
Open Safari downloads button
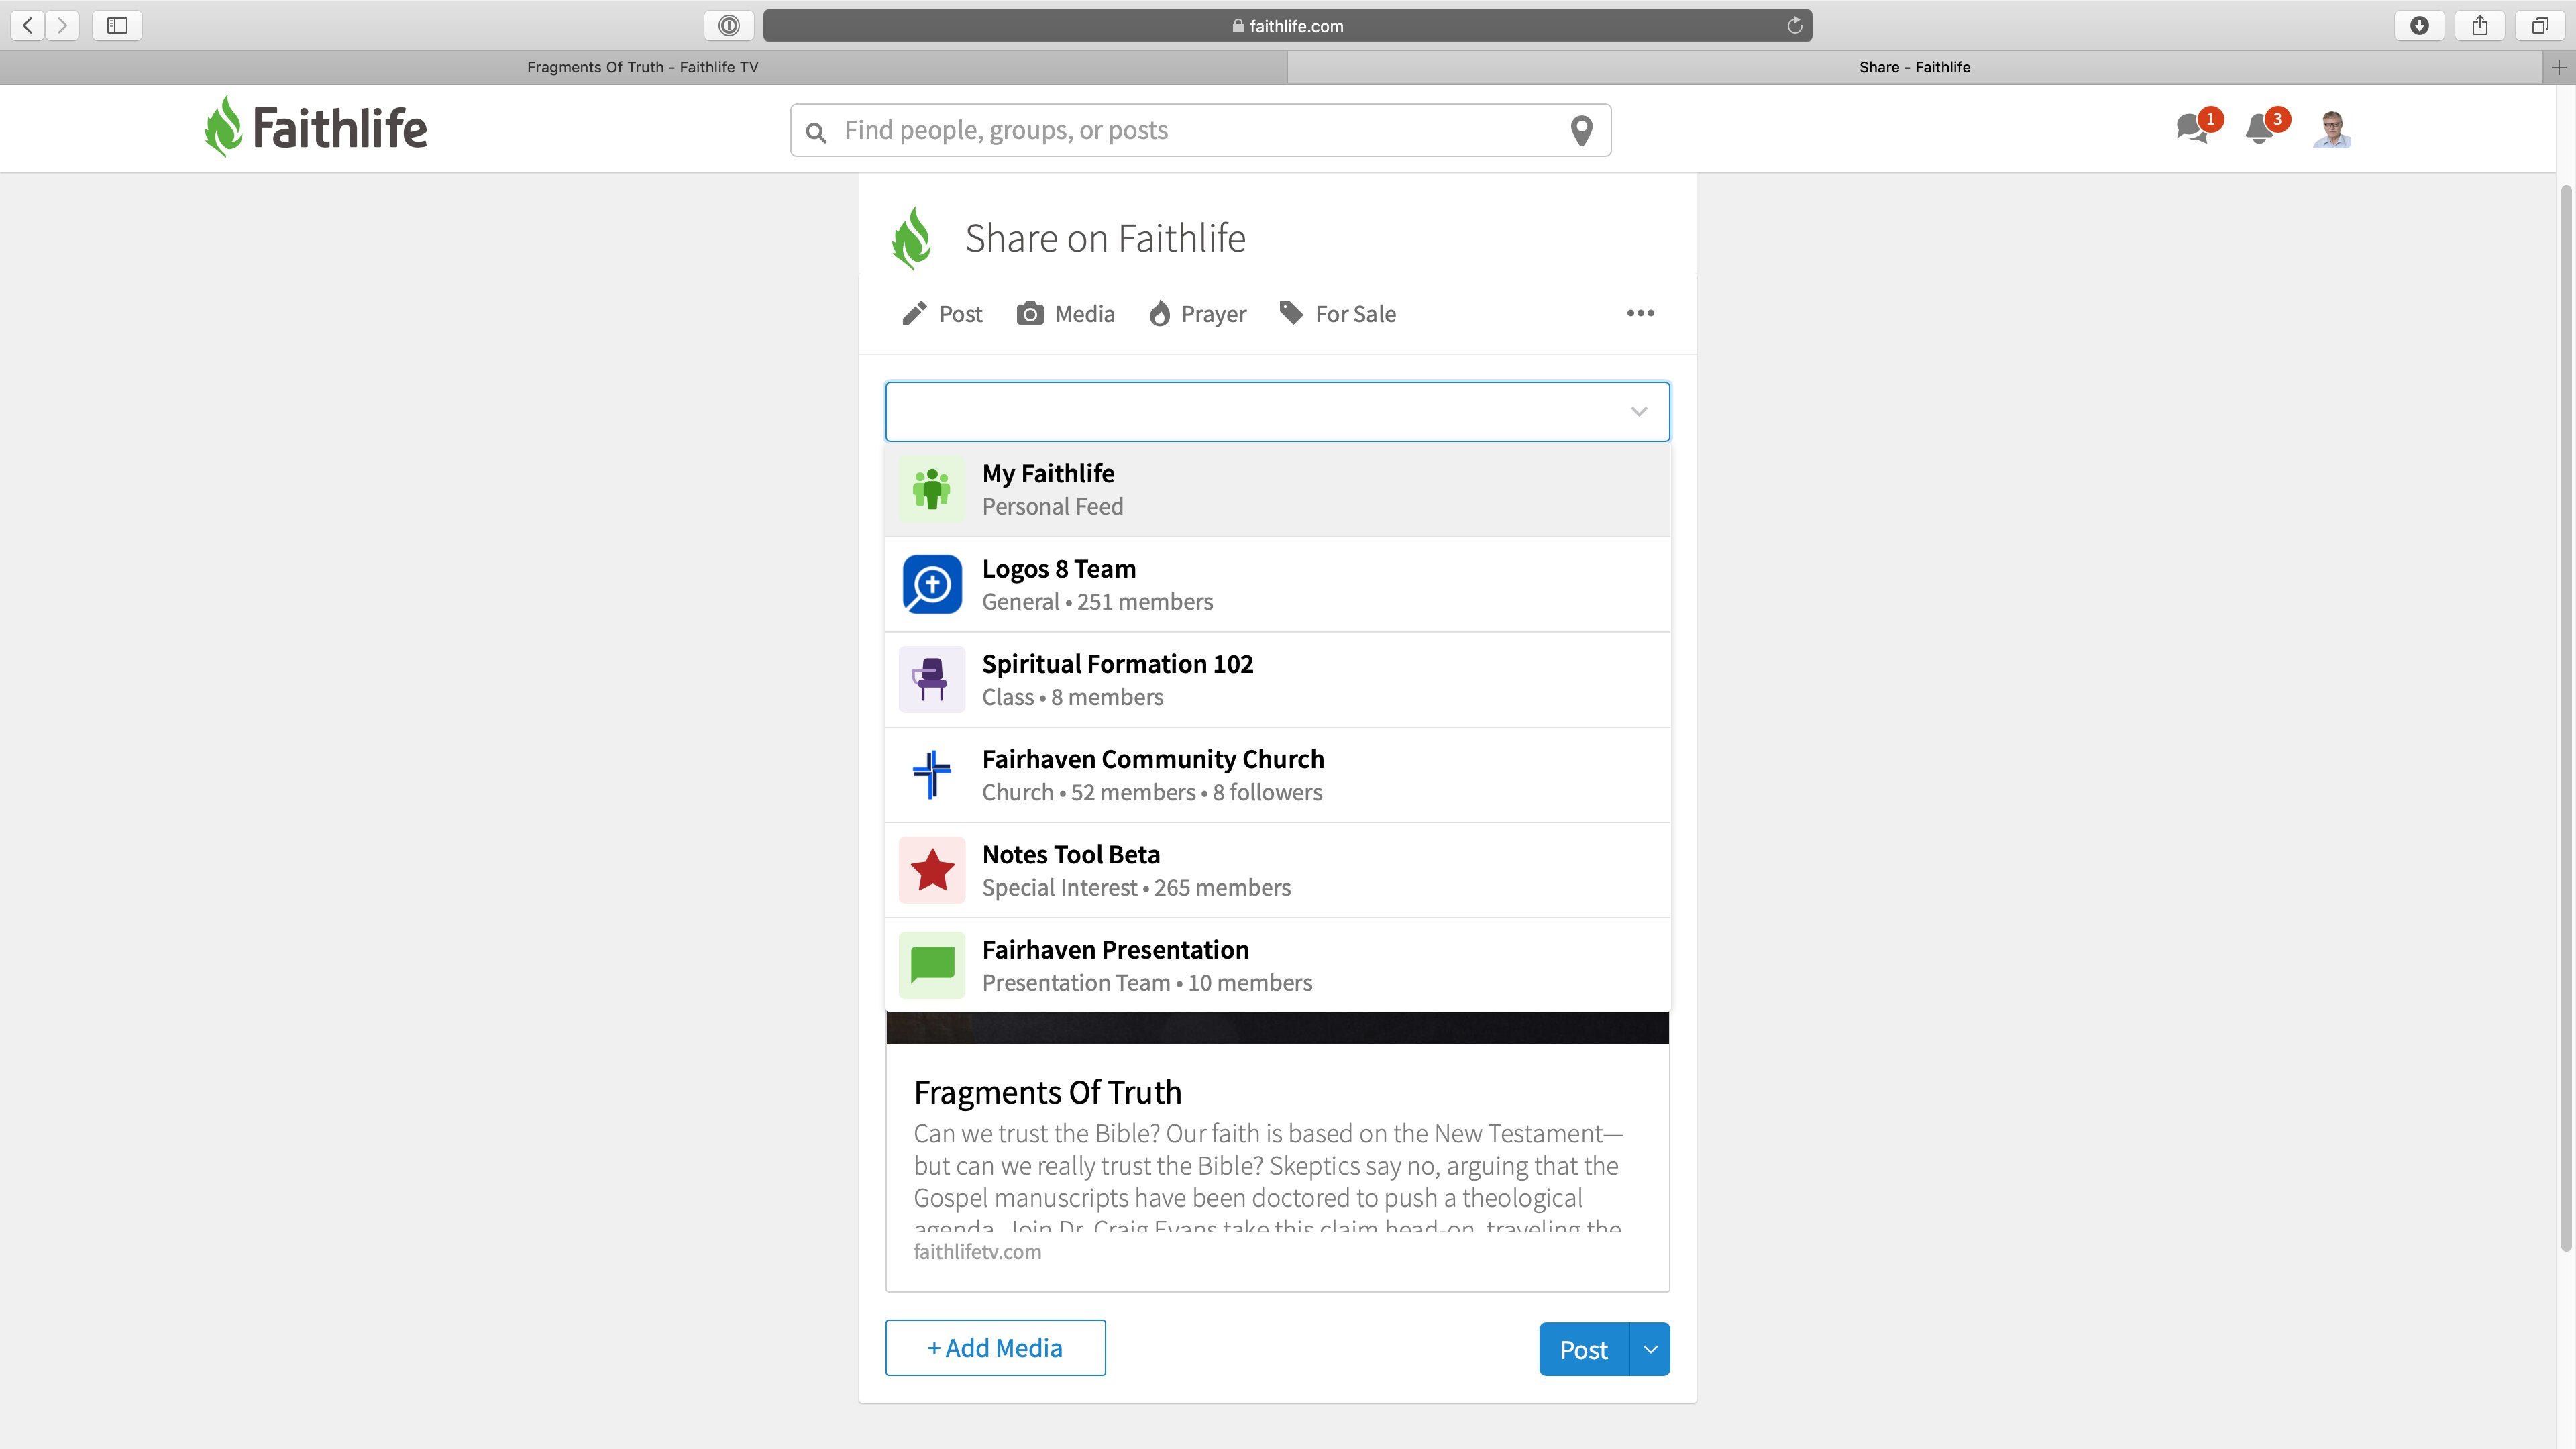pyautogui.click(x=2419, y=25)
